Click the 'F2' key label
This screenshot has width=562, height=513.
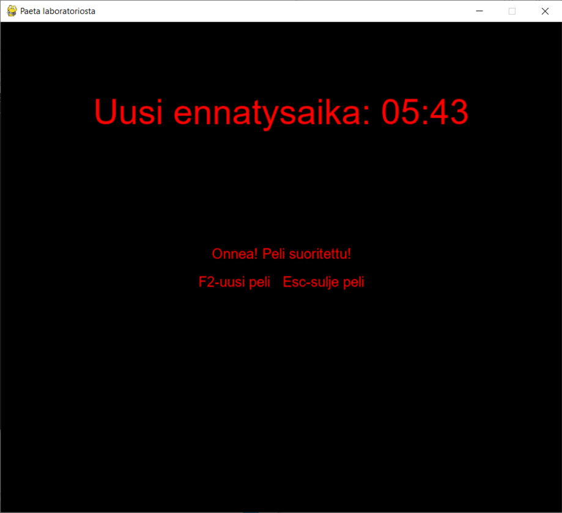pyautogui.click(x=205, y=282)
